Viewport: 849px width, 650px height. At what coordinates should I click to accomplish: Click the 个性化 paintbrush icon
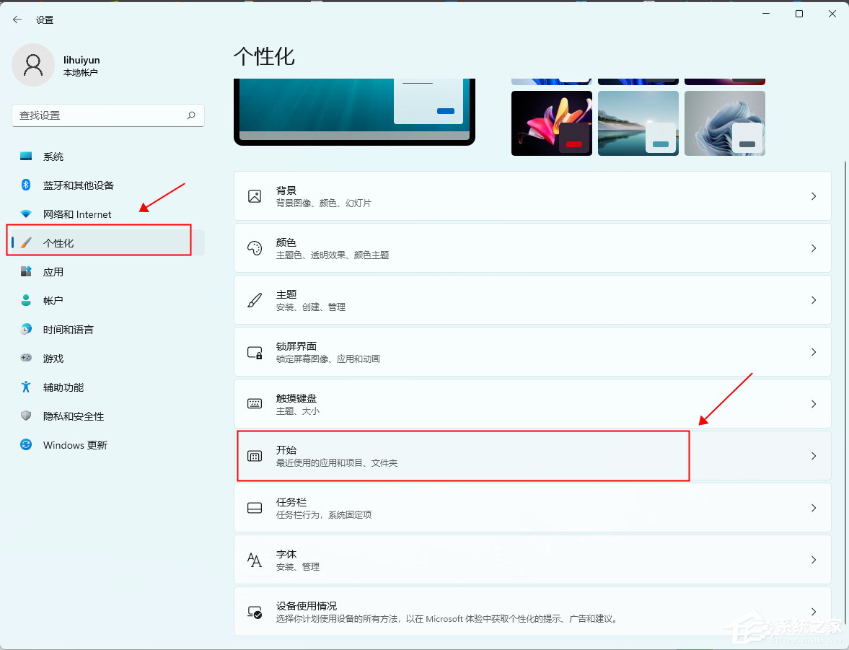[x=26, y=242]
